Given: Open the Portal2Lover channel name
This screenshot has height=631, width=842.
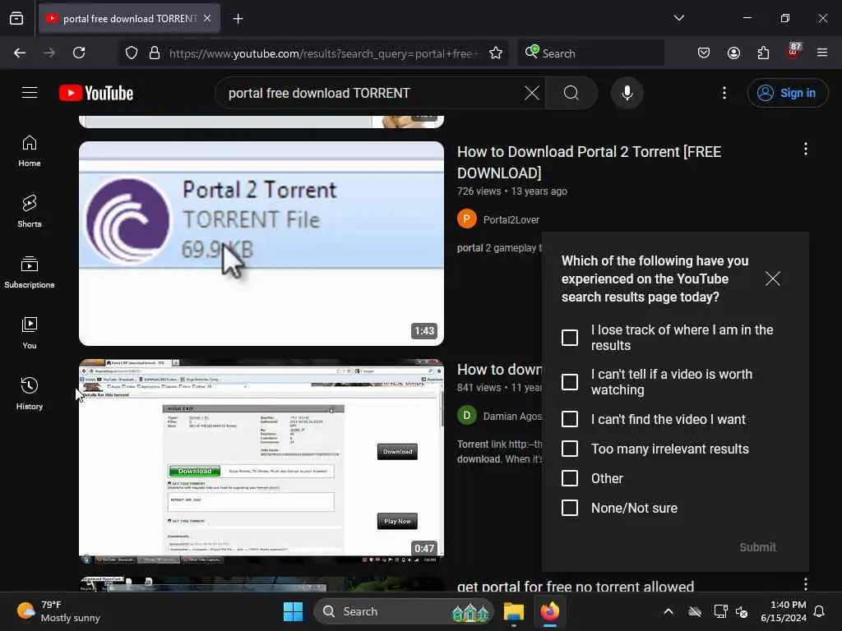Looking at the screenshot, I should pos(511,219).
